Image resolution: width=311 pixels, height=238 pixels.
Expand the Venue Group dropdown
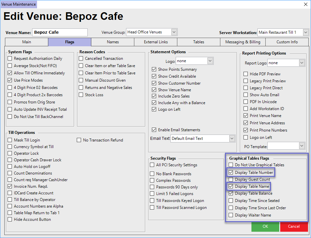pyautogui.click(x=174, y=32)
